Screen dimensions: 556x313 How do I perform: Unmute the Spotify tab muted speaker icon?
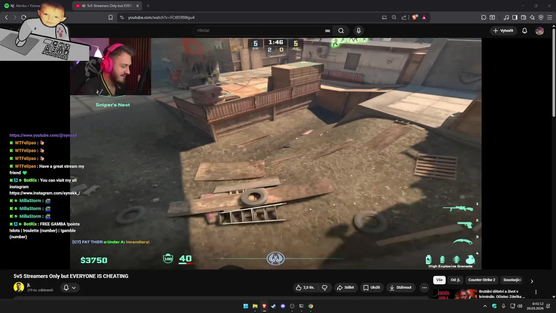pyautogui.click(x=12, y=6)
